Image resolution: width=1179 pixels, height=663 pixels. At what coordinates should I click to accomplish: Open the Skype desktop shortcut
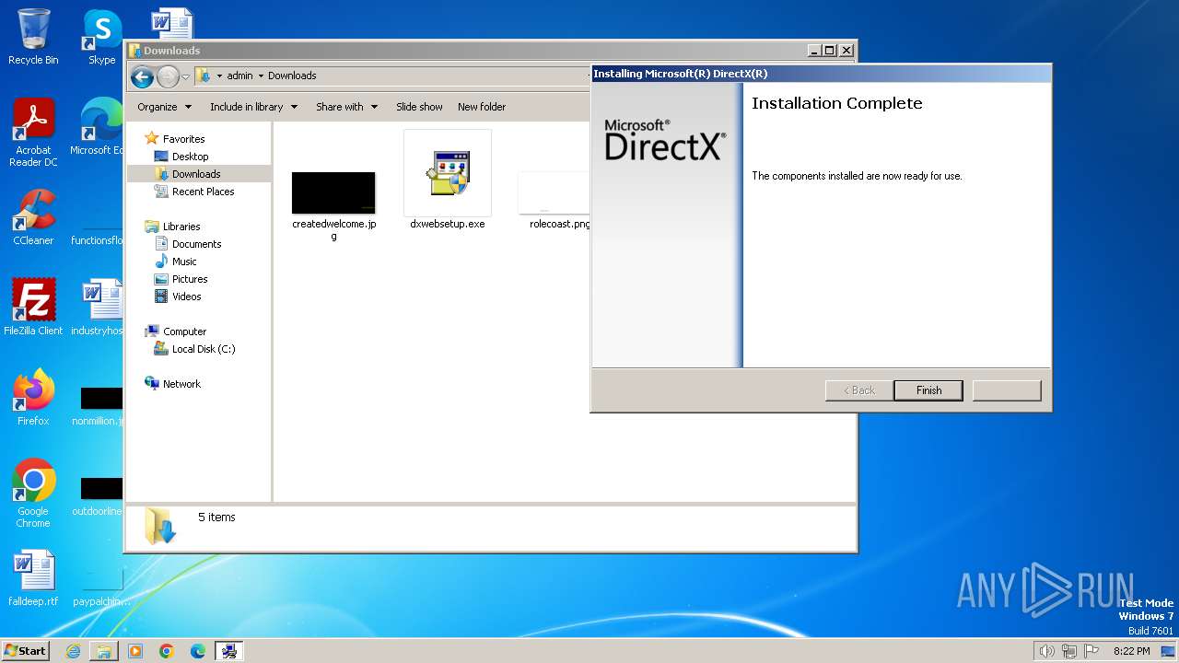click(x=101, y=37)
